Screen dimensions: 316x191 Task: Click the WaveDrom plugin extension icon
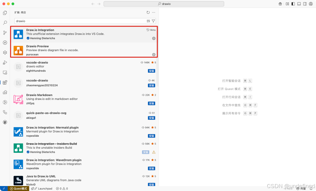18,164
